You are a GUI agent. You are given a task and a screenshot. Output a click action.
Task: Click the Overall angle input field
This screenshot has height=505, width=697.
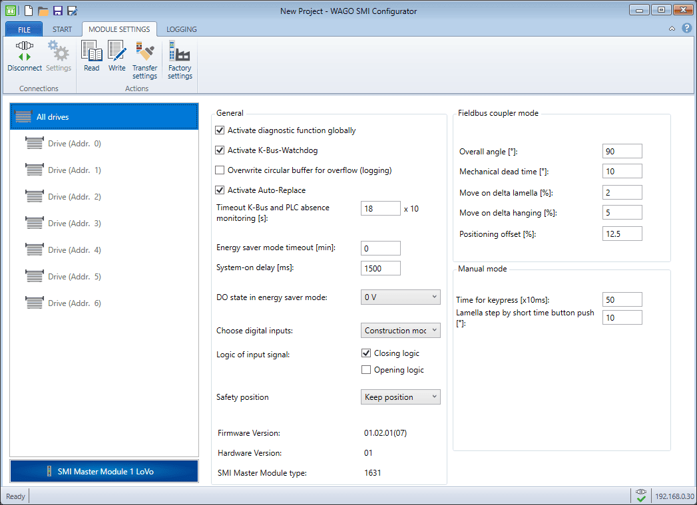(x=622, y=152)
